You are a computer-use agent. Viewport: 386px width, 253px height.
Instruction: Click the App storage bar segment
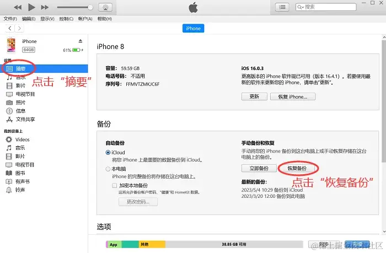tap(114, 244)
